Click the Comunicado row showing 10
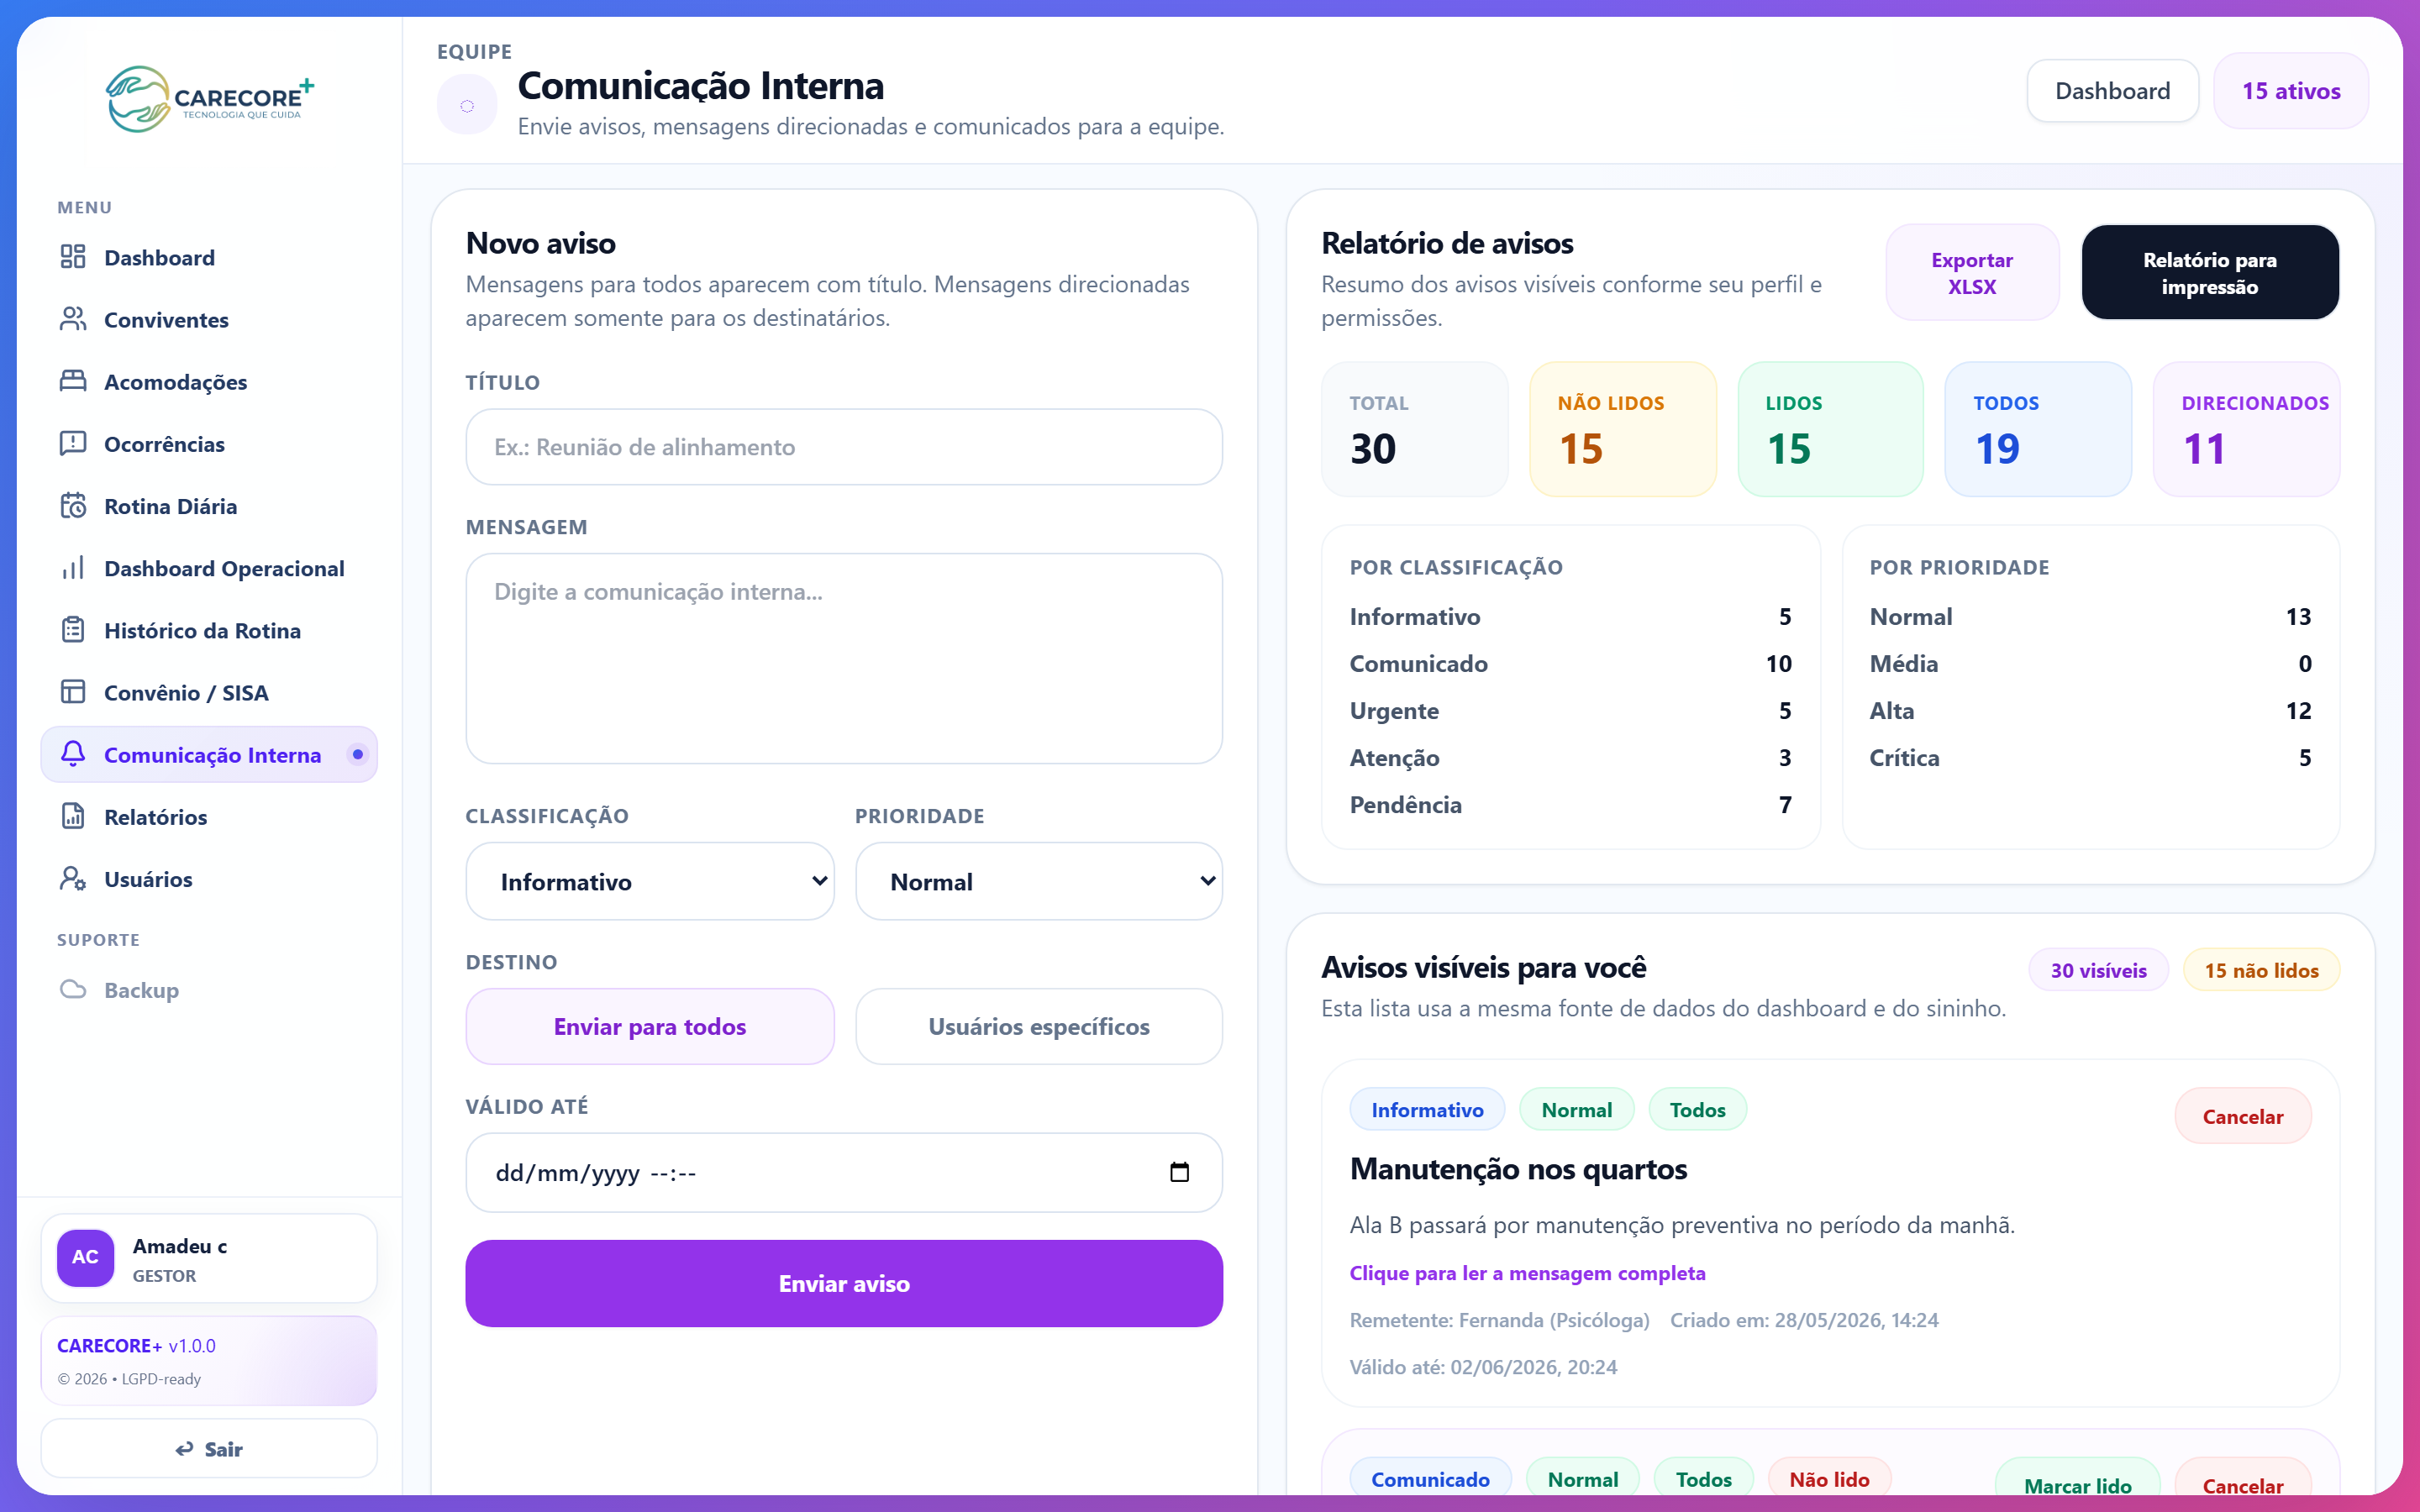 [1570, 663]
